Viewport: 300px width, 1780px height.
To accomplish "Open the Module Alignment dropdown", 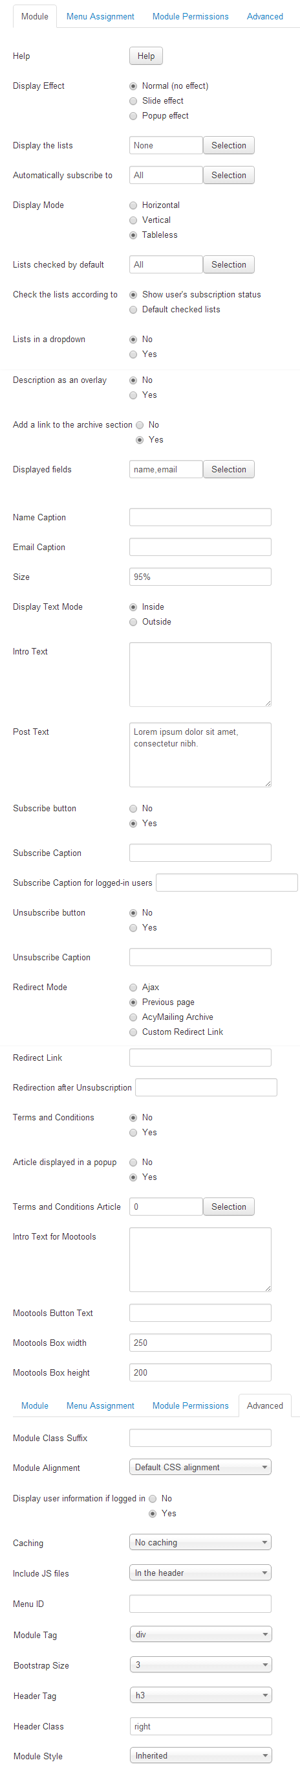I will click(x=200, y=1467).
